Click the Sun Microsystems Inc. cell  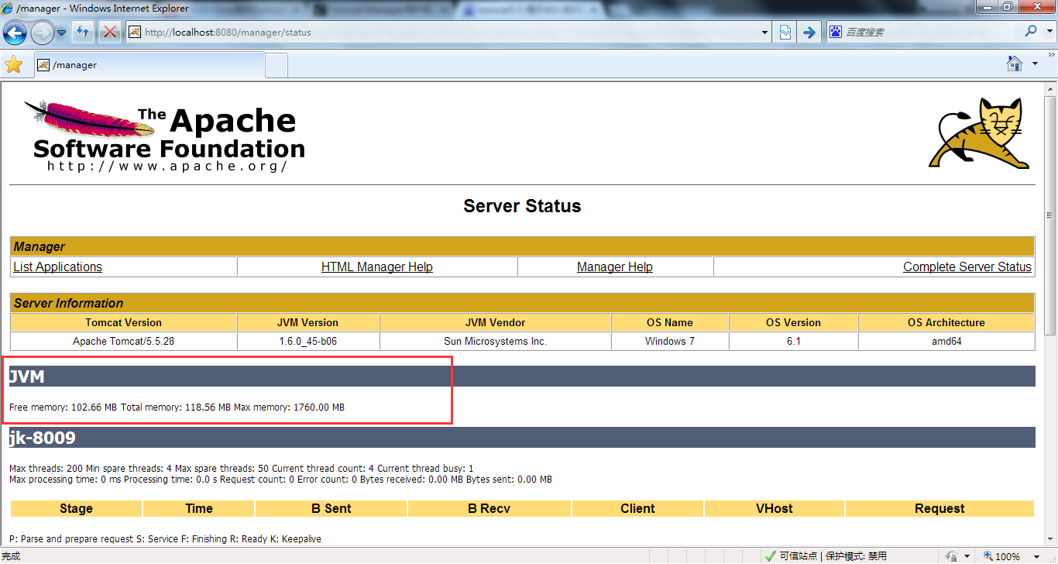[496, 341]
